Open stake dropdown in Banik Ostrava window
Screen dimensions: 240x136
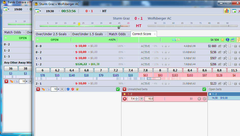[x=26, y=81]
